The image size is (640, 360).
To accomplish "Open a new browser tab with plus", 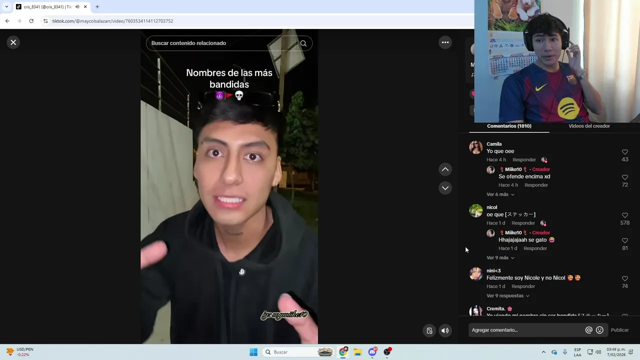I will point(97,7).
